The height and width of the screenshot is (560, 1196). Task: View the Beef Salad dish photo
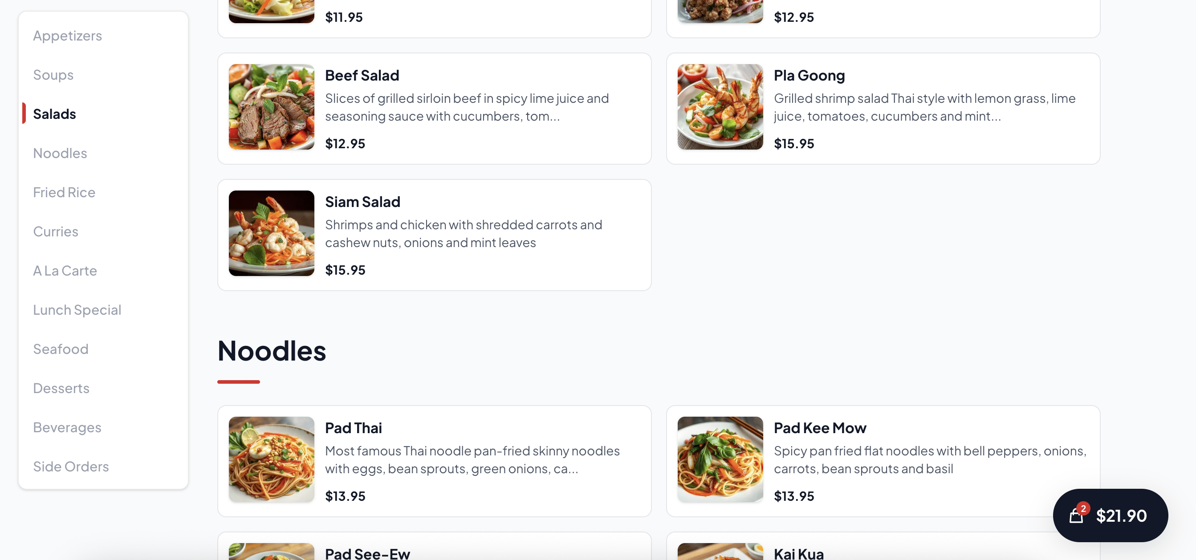[x=271, y=107]
